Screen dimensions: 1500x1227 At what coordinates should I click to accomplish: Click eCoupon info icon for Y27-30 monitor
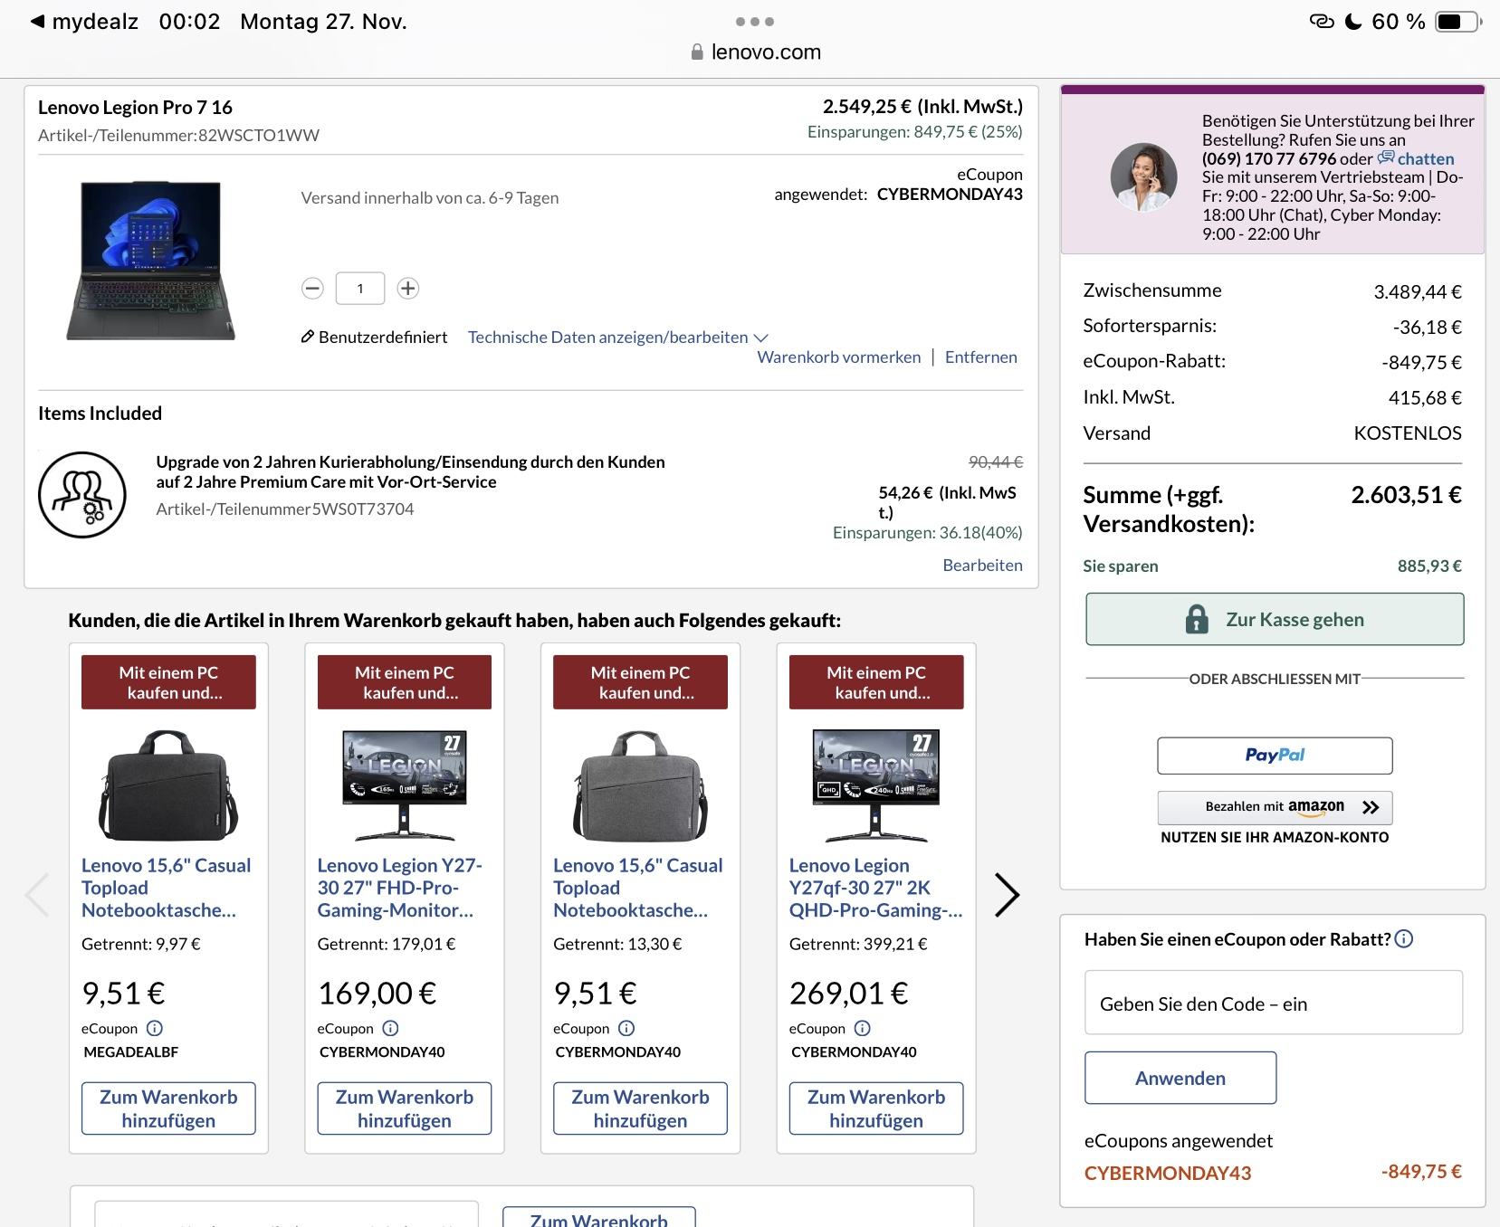(390, 1028)
